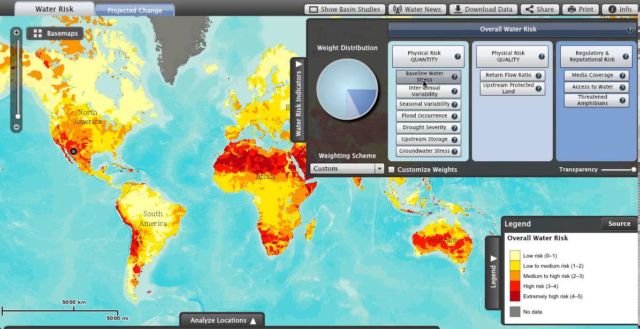
Task: Select Access to Water indicator
Action: point(596,87)
